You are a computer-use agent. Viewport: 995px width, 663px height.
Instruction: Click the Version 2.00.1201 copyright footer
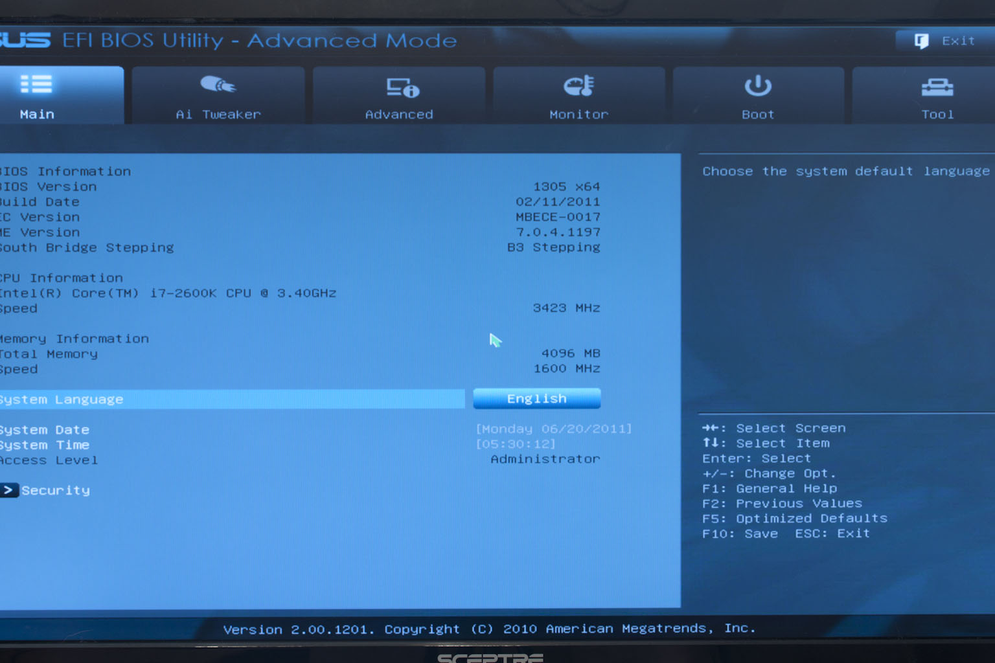tap(489, 629)
